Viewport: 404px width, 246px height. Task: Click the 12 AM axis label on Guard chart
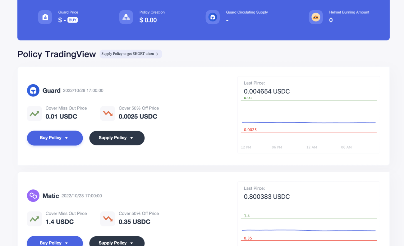point(312,147)
